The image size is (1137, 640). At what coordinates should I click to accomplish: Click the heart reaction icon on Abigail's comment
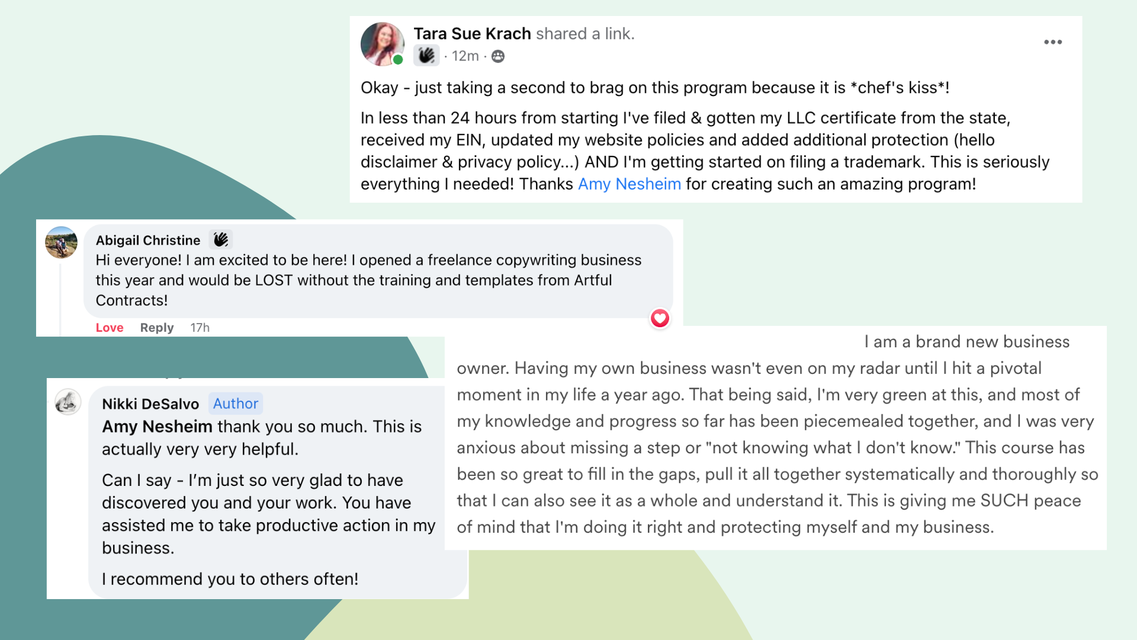point(660,318)
